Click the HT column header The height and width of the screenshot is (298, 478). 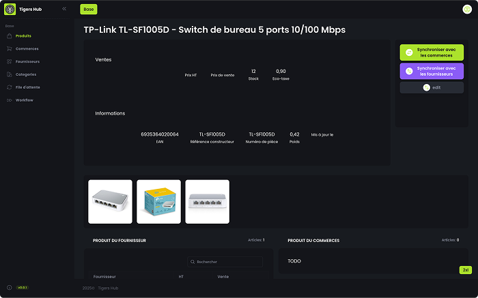[181, 277]
